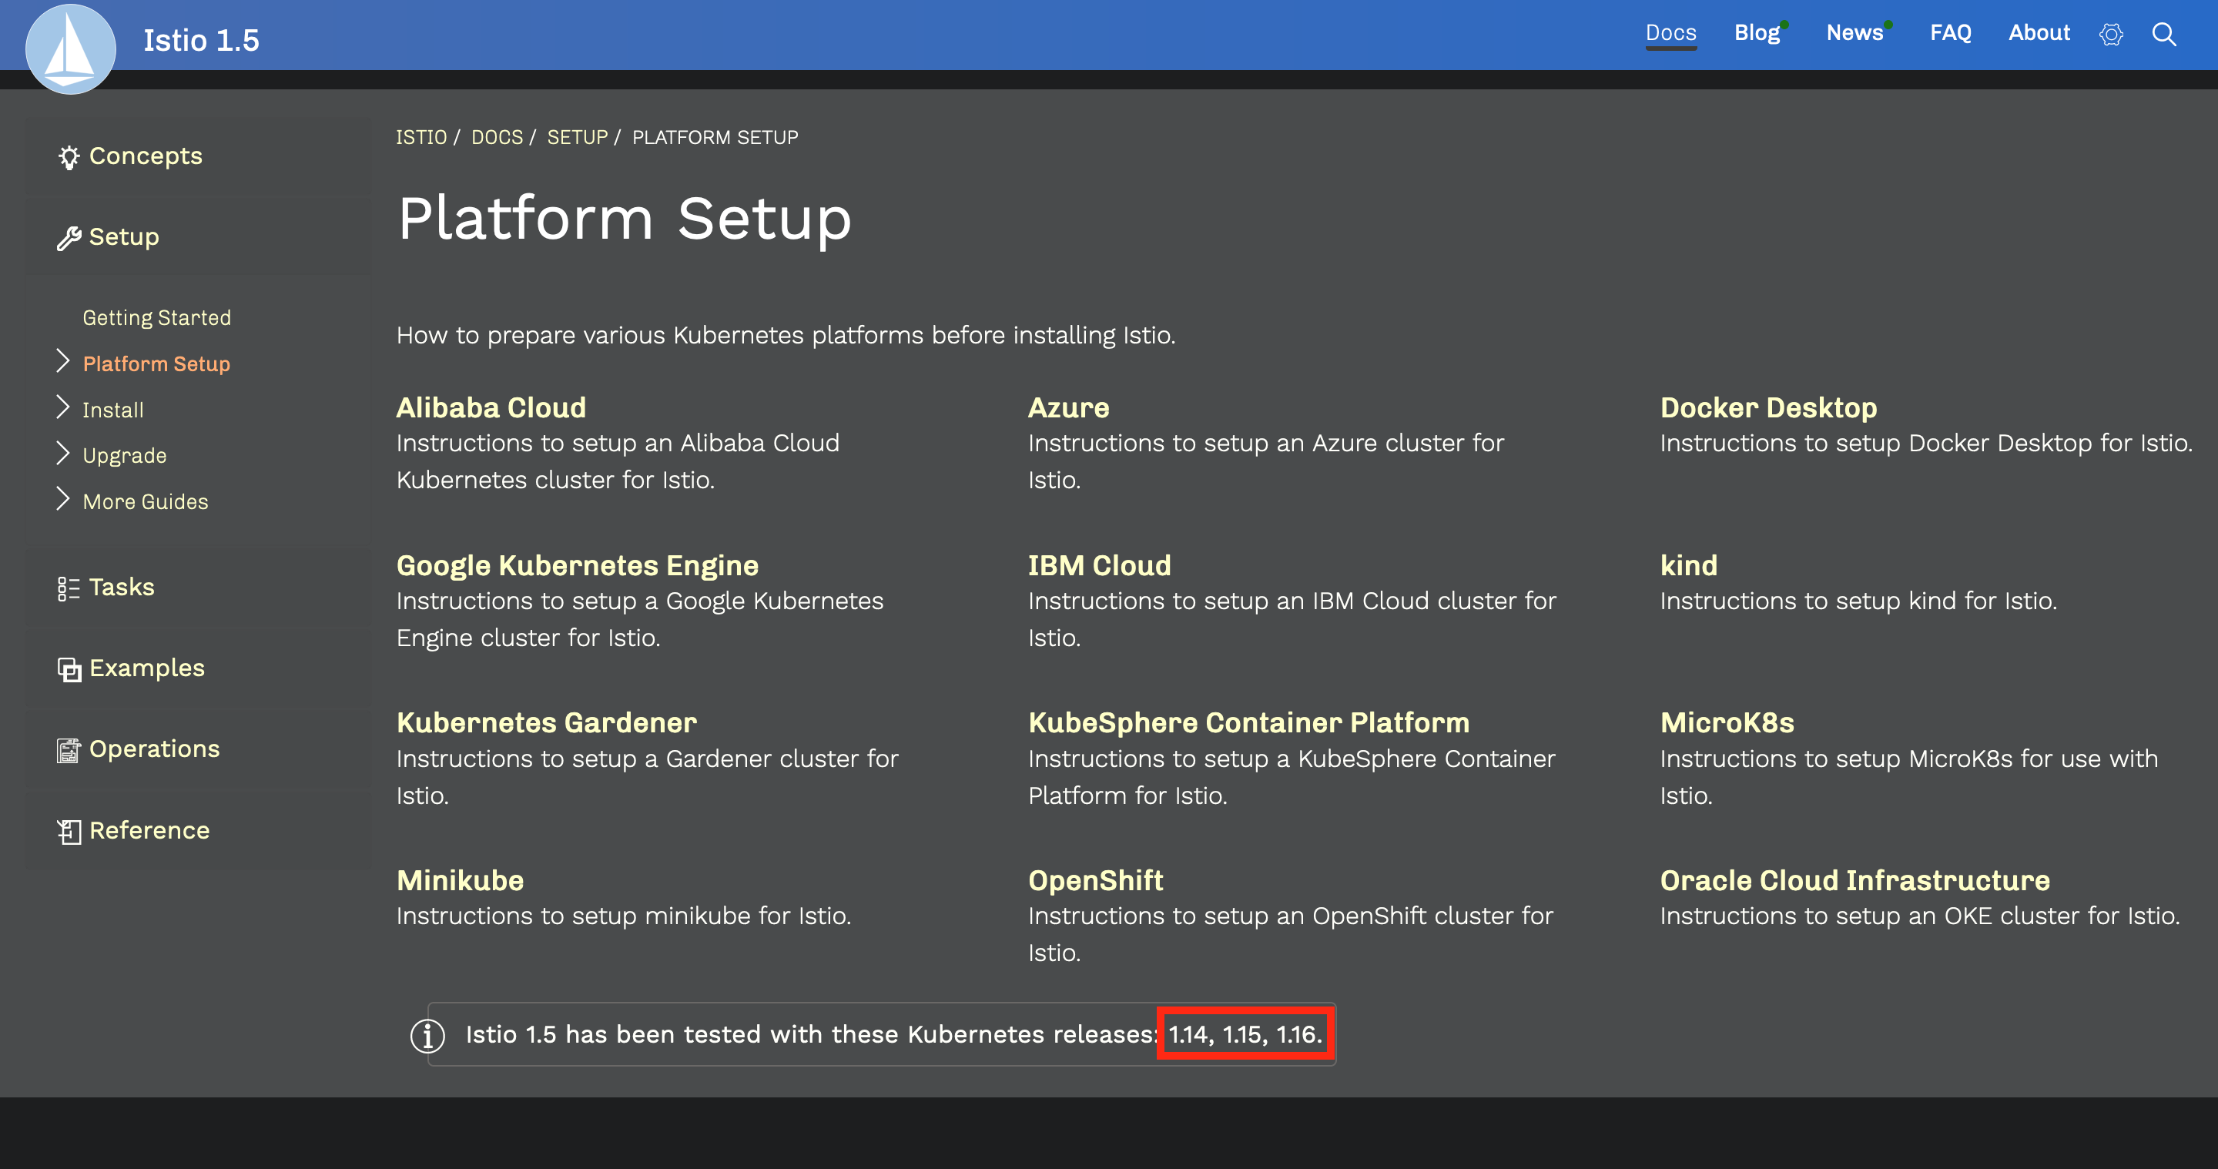Click the Setup wrench icon

coord(69,239)
